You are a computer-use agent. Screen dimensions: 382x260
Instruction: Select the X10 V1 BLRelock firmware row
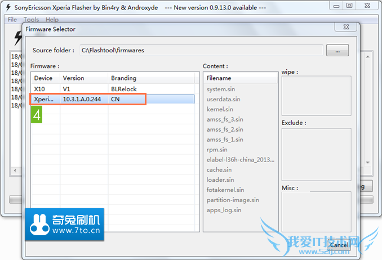pos(113,89)
